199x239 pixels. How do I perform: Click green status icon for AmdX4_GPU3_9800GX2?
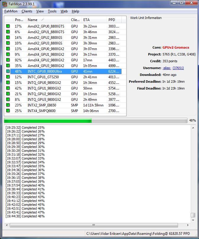click(x=8, y=66)
